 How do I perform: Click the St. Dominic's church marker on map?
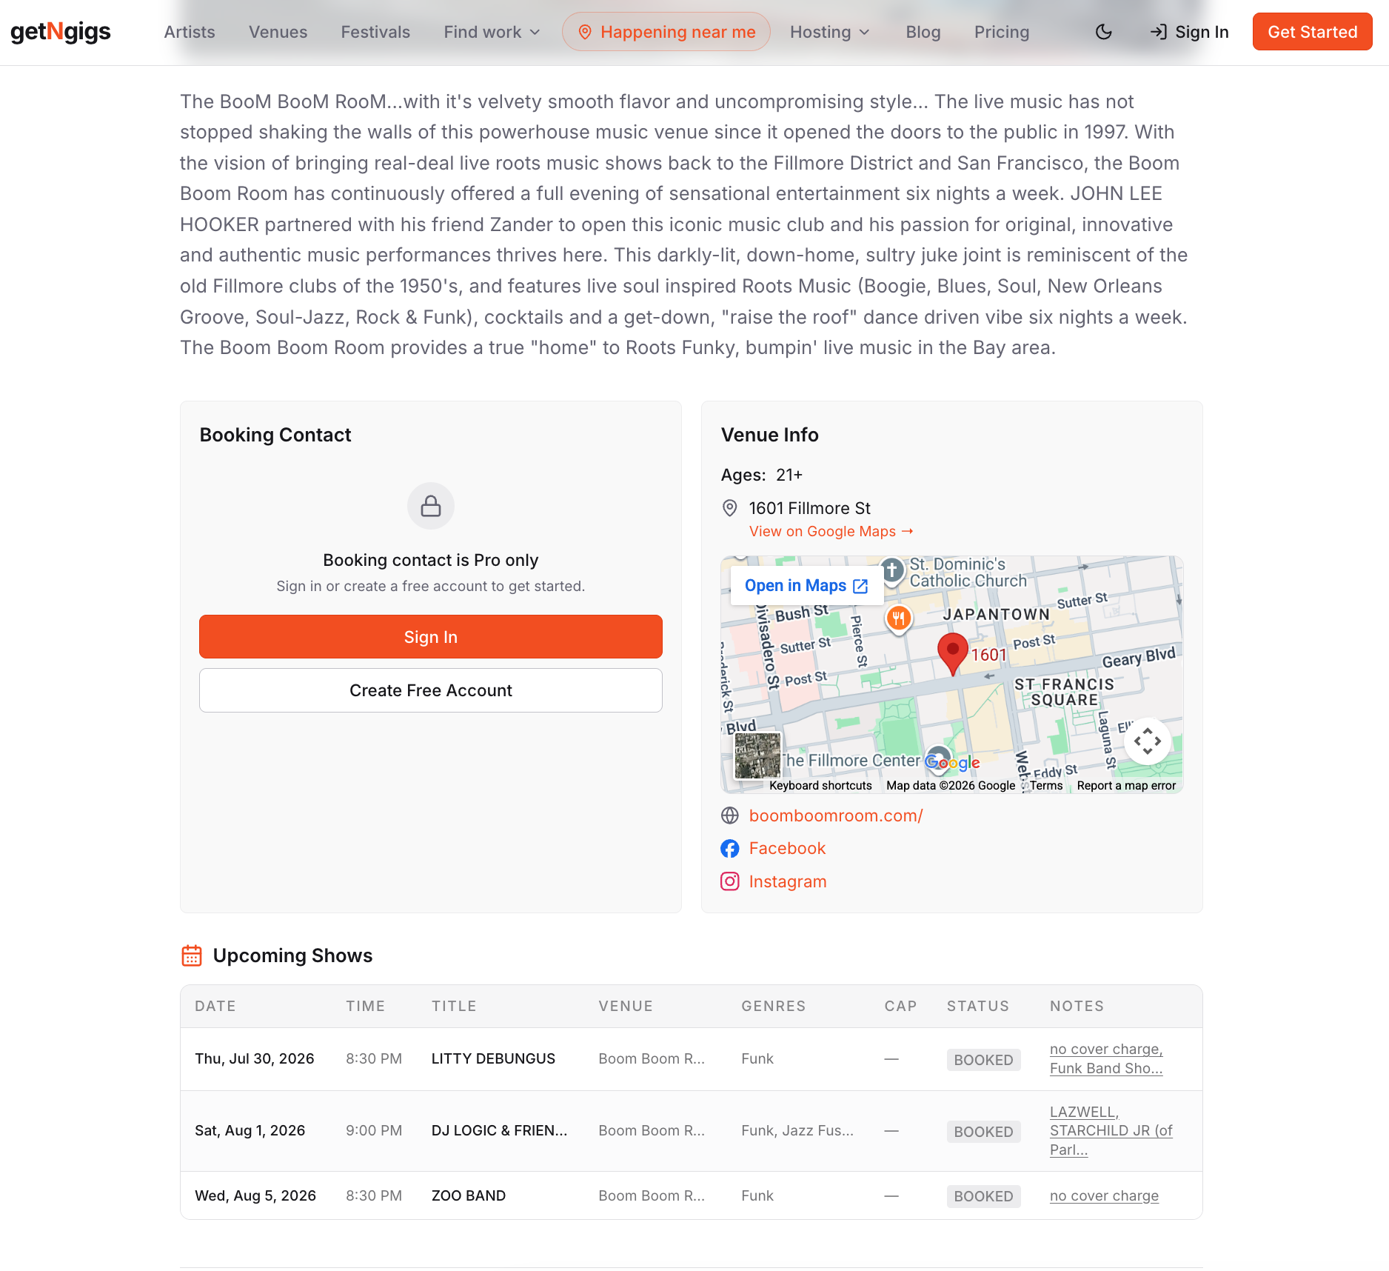pos(892,571)
